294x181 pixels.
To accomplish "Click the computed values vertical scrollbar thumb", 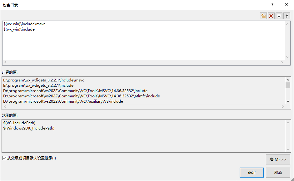I will (x=288, y=85).
